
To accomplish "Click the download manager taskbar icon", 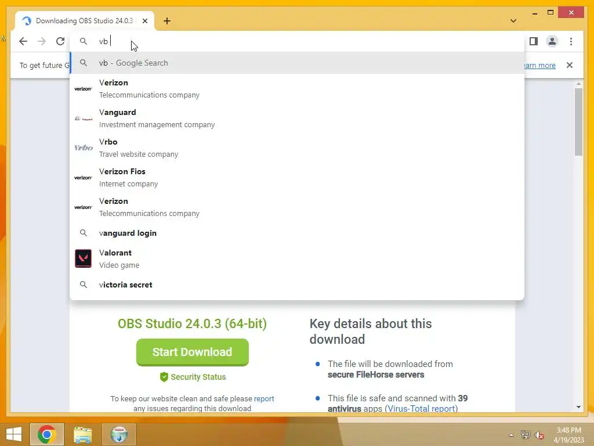I will (x=119, y=434).
